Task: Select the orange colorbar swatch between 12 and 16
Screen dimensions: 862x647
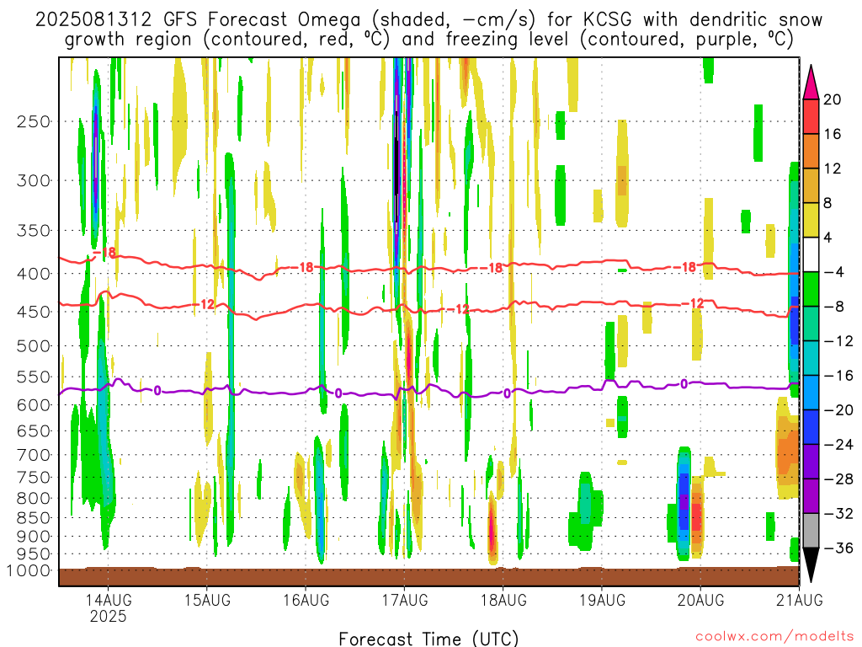Action: pos(811,152)
